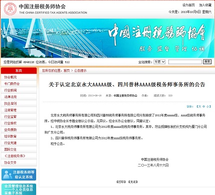Click 公告提示 in the breadcrumb

coord(80,71)
